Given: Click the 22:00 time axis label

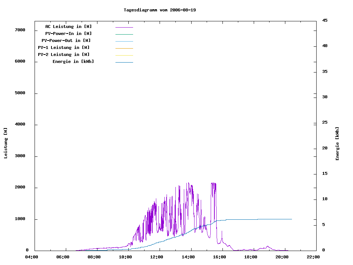Looking at the screenshot, I should tap(313, 257).
